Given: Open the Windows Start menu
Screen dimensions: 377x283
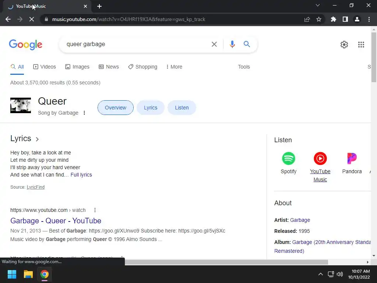Looking at the screenshot, I should (12, 274).
